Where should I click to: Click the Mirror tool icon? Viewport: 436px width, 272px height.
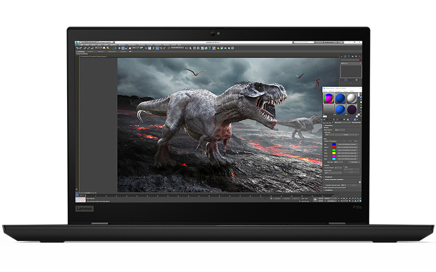(x=186, y=48)
